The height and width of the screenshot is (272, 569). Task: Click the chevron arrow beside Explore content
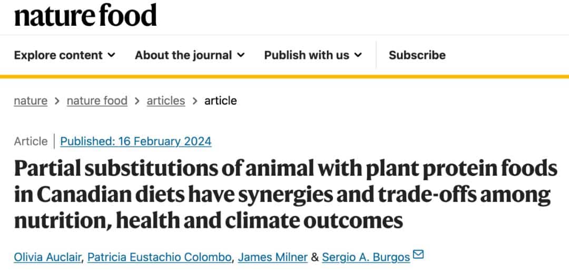click(x=111, y=55)
